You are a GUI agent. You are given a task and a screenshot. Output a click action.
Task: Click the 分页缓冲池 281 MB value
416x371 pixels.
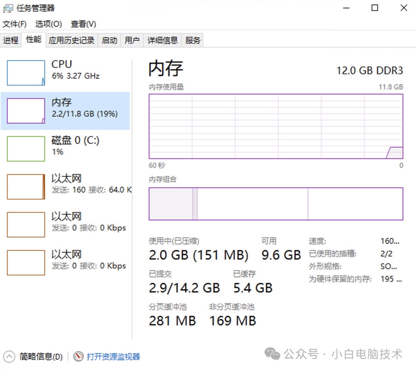coord(173,321)
